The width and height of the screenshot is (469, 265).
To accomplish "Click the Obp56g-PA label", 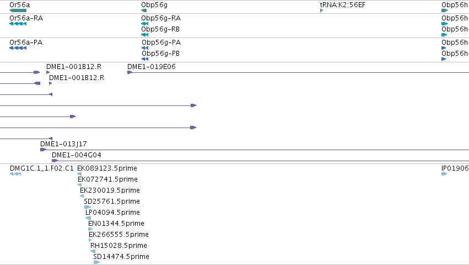I will click(x=161, y=43).
